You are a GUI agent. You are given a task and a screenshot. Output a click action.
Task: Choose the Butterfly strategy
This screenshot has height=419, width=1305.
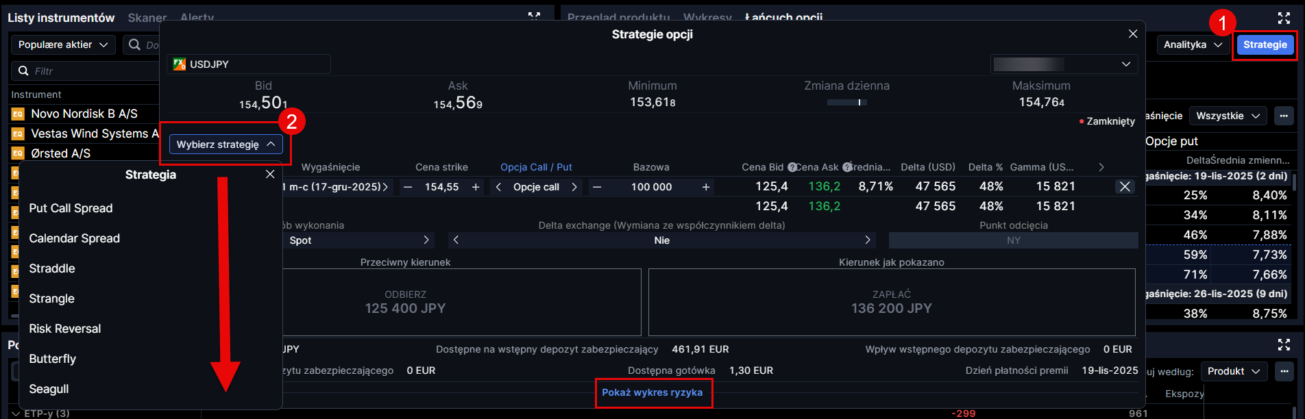(x=53, y=359)
